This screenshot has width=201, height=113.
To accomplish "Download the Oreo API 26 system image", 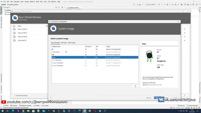I will pyautogui.click(x=58, y=60).
